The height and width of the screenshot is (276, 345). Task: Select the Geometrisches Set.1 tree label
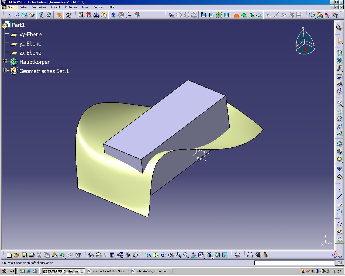click(x=44, y=71)
